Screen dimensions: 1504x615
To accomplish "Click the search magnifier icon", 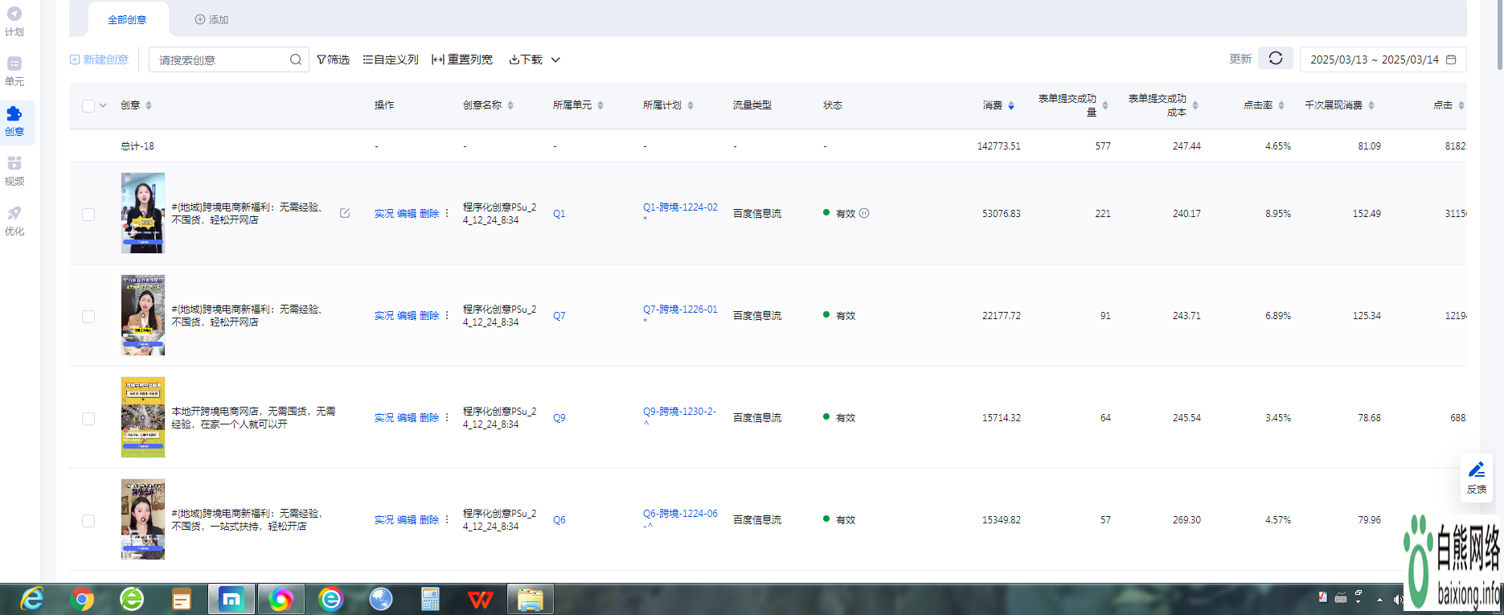I will coord(295,59).
